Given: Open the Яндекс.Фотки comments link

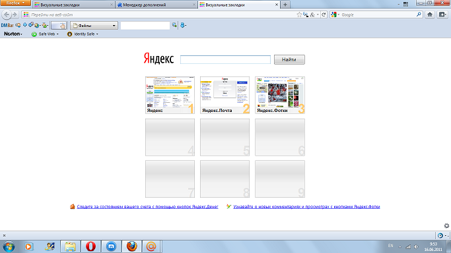Looking at the screenshot, I should click(x=306, y=206).
